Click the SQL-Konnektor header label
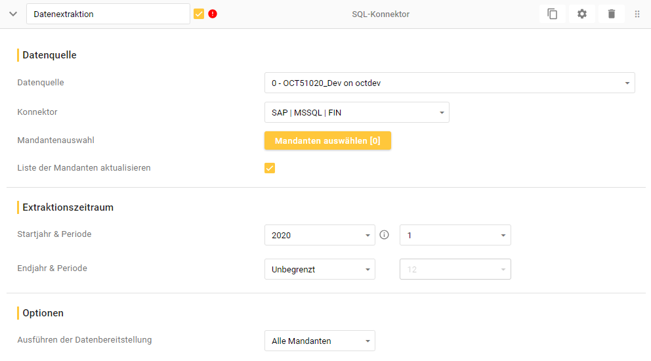This screenshot has width=651, height=361. tap(381, 14)
